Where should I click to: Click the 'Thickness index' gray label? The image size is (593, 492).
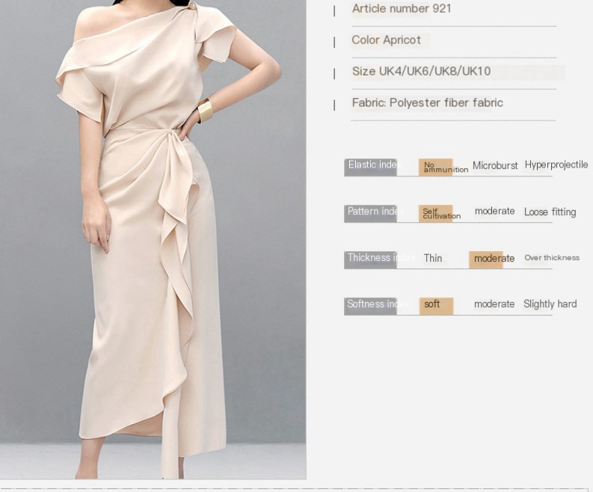pos(371,259)
